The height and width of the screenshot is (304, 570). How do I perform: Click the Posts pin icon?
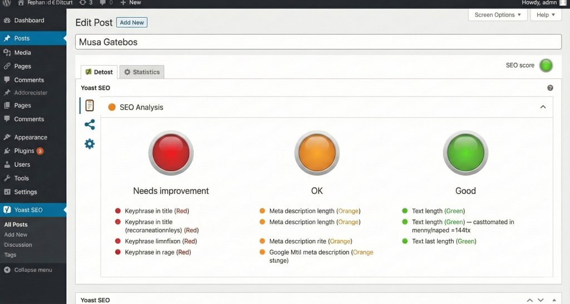coord(7,38)
